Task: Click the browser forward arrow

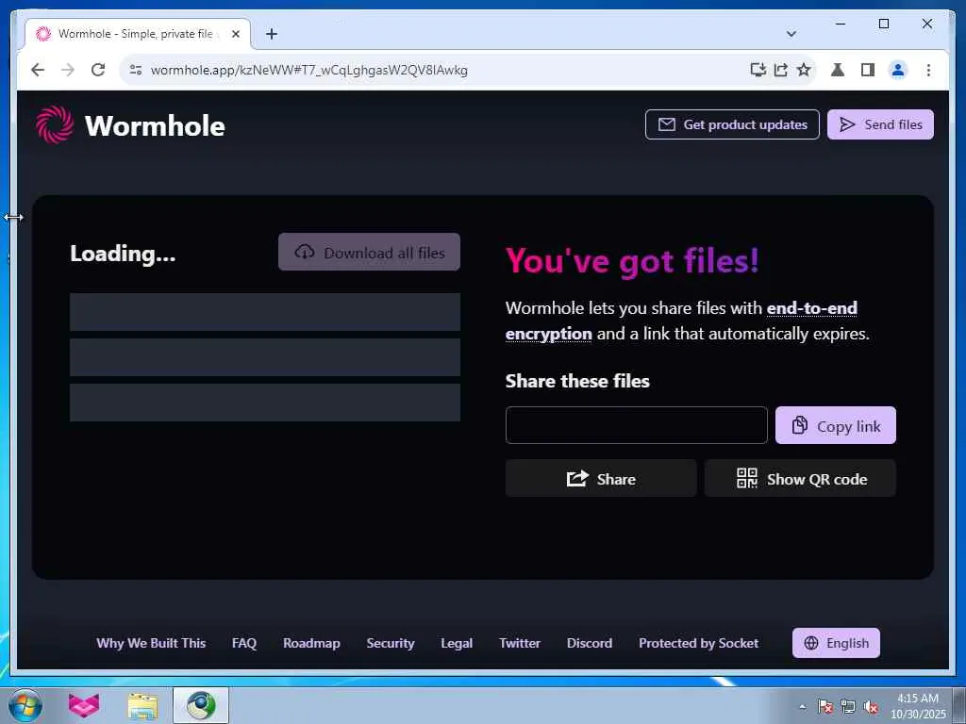Action: click(68, 70)
